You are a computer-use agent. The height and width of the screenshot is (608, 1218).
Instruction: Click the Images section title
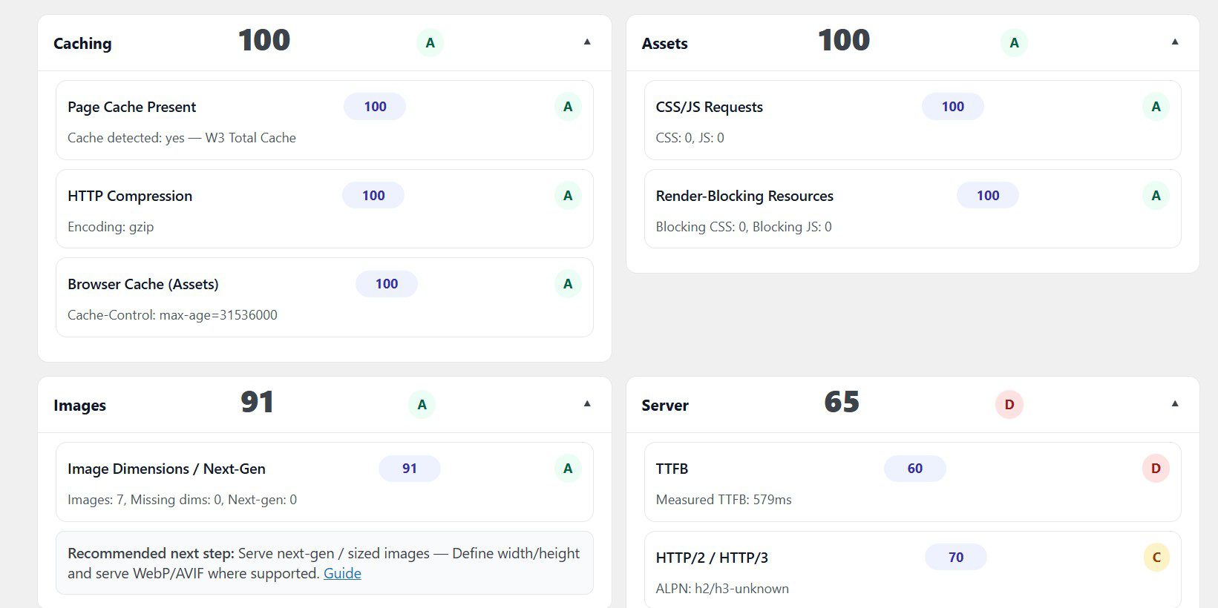pos(79,406)
